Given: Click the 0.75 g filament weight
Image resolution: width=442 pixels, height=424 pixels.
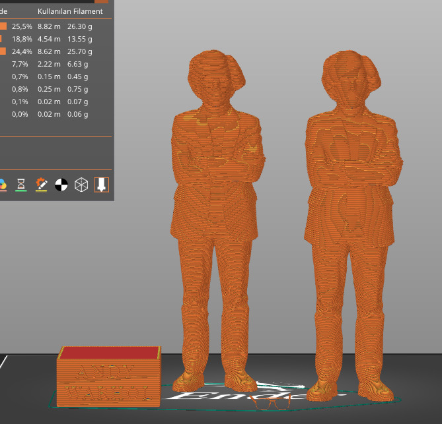Looking at the screenshot, I should 77,89.
